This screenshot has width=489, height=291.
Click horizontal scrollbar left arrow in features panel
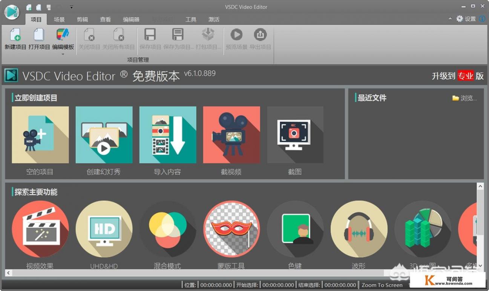[8, 273]
